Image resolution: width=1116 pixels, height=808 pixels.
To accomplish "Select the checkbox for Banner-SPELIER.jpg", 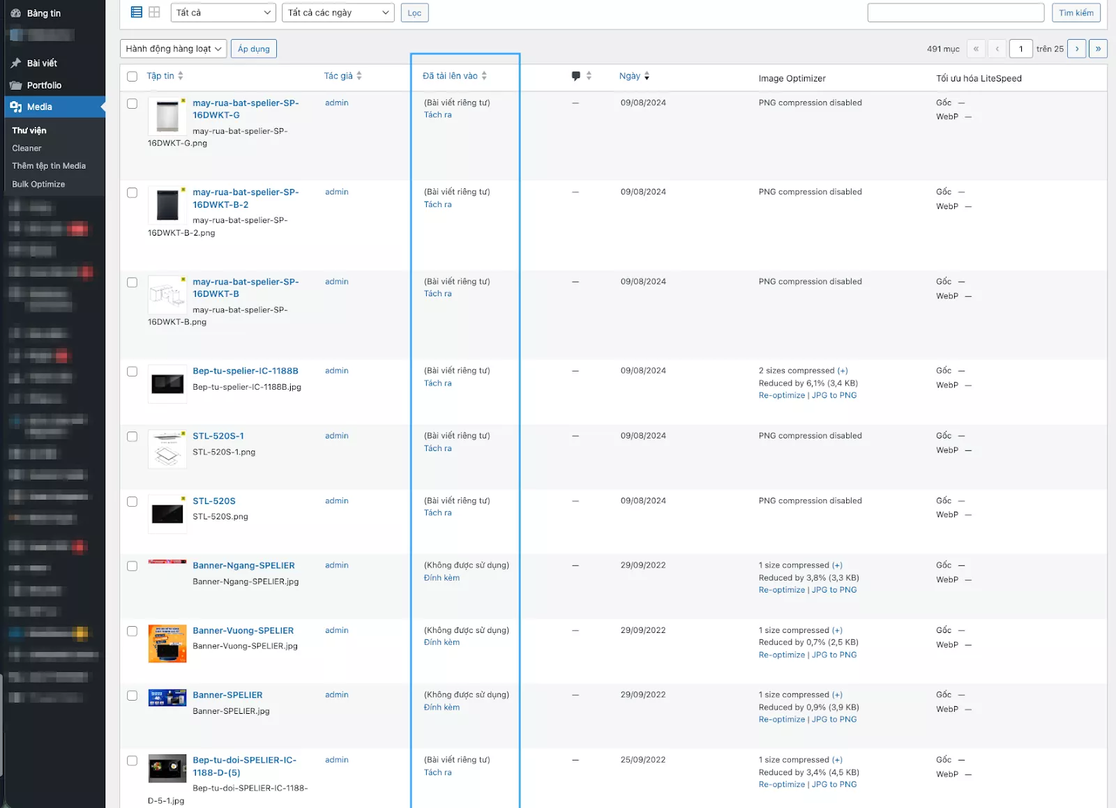I will point(132,696).
